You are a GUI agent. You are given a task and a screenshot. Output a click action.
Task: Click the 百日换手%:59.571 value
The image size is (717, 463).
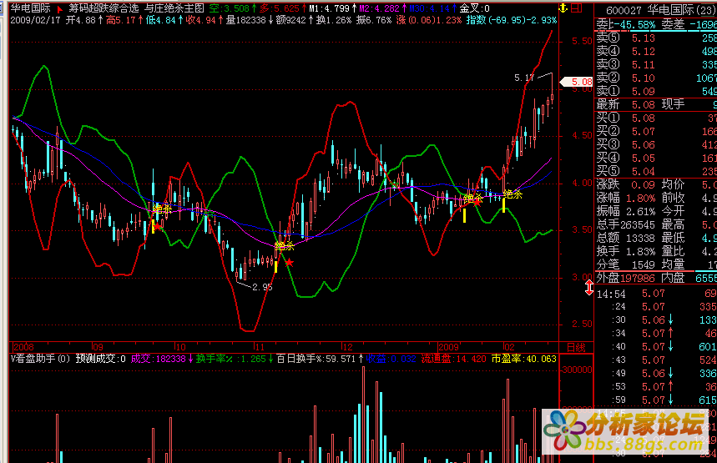pos(318,359)
